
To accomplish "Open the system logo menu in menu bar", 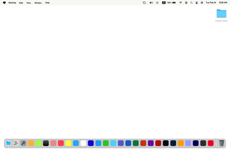I will [x=4, y=2].
